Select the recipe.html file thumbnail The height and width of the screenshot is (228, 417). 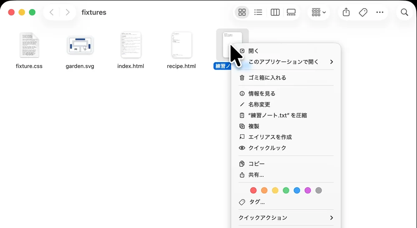(x=182, y=45)
